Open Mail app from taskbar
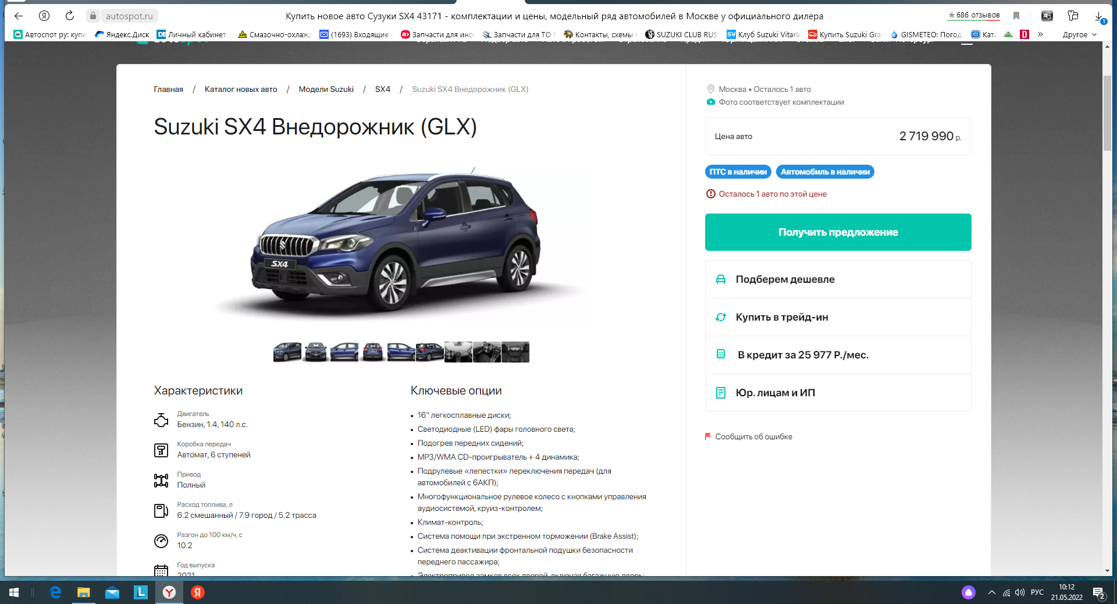The height and width of the screenshot is (604, 1117). tap(112, 592)
